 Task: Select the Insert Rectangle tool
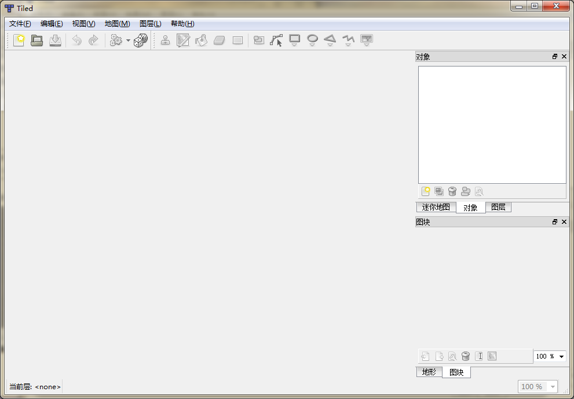tap(294, 40)
